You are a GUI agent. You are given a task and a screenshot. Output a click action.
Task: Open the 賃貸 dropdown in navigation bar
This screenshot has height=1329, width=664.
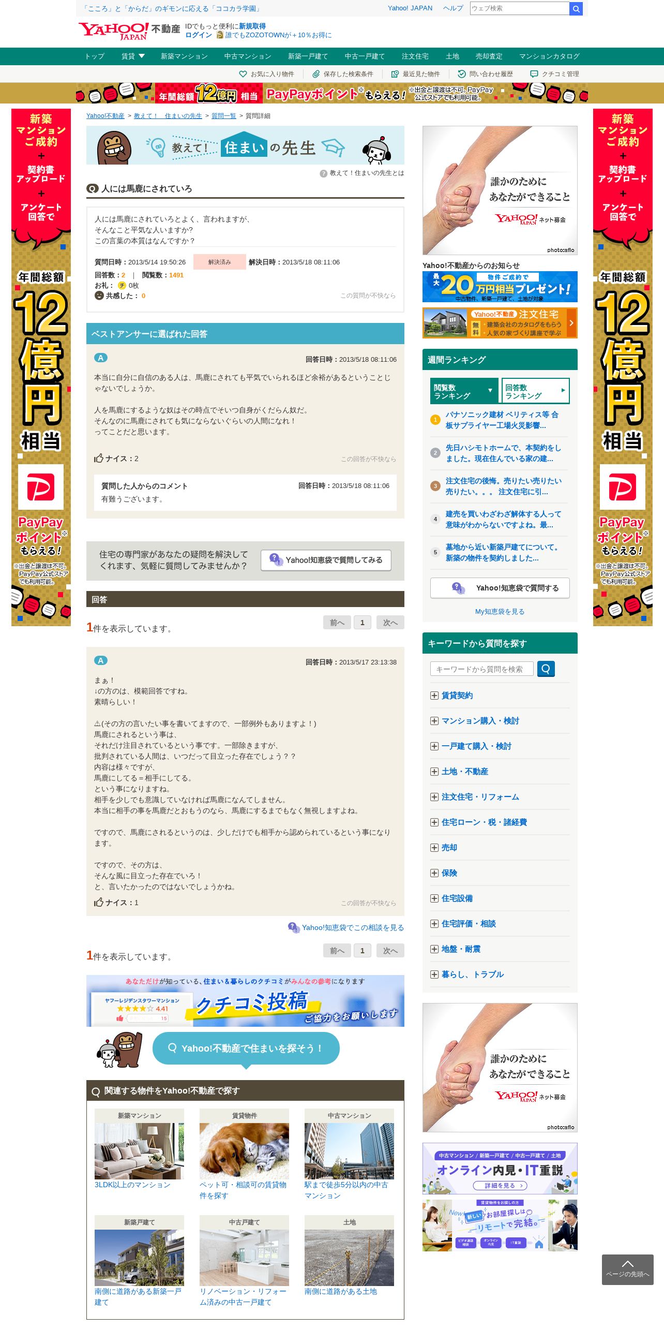tap(133, 56)
